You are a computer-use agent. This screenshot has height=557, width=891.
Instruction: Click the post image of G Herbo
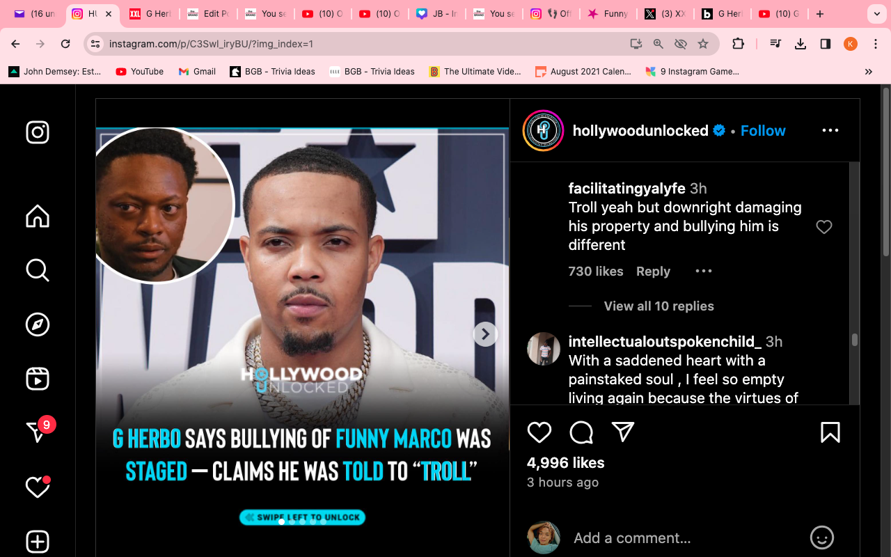coord(302,334)
